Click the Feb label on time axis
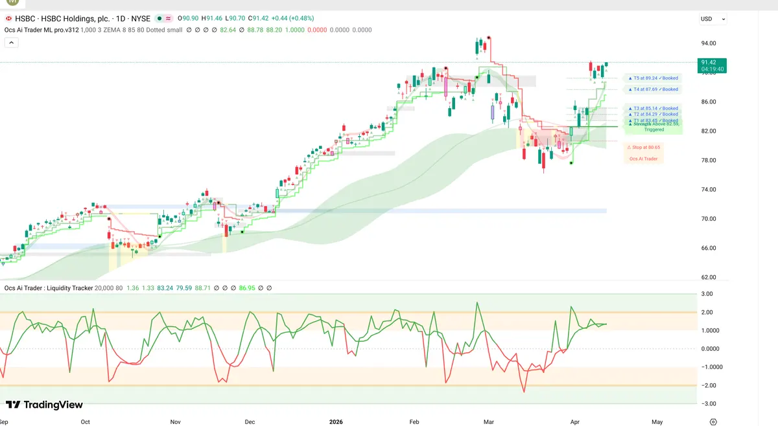778x426 pixels. point(415,421)
